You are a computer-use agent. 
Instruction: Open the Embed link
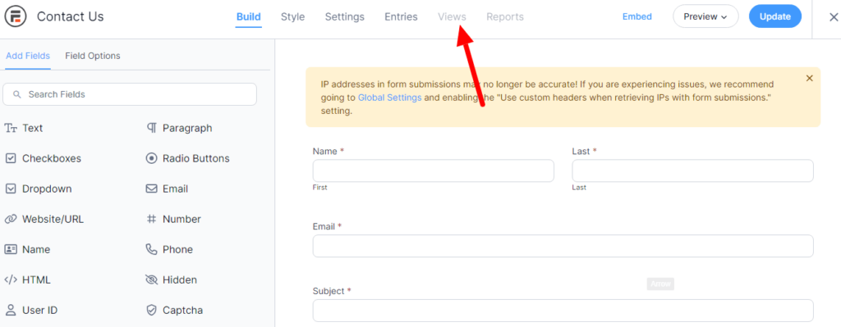(637, 16)
